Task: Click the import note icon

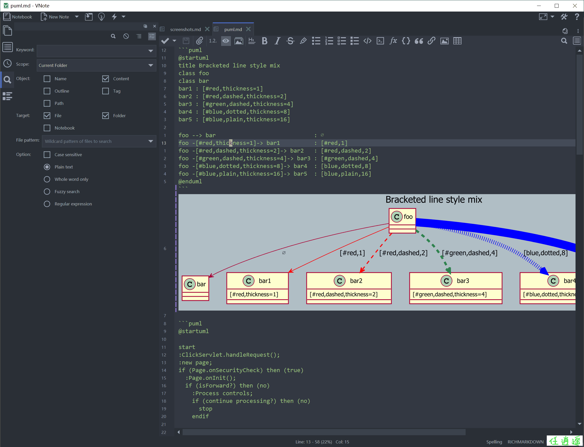Action: tap(89, 17)
